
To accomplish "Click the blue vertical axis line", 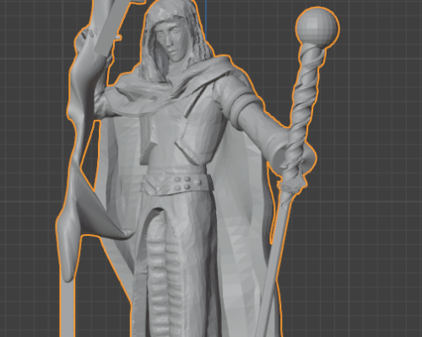I will (x=206, y=19).
